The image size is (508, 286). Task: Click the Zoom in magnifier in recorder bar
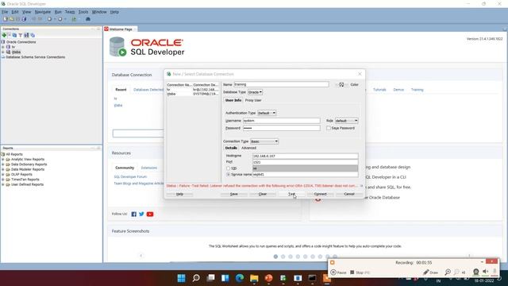(x=448, y=272)
